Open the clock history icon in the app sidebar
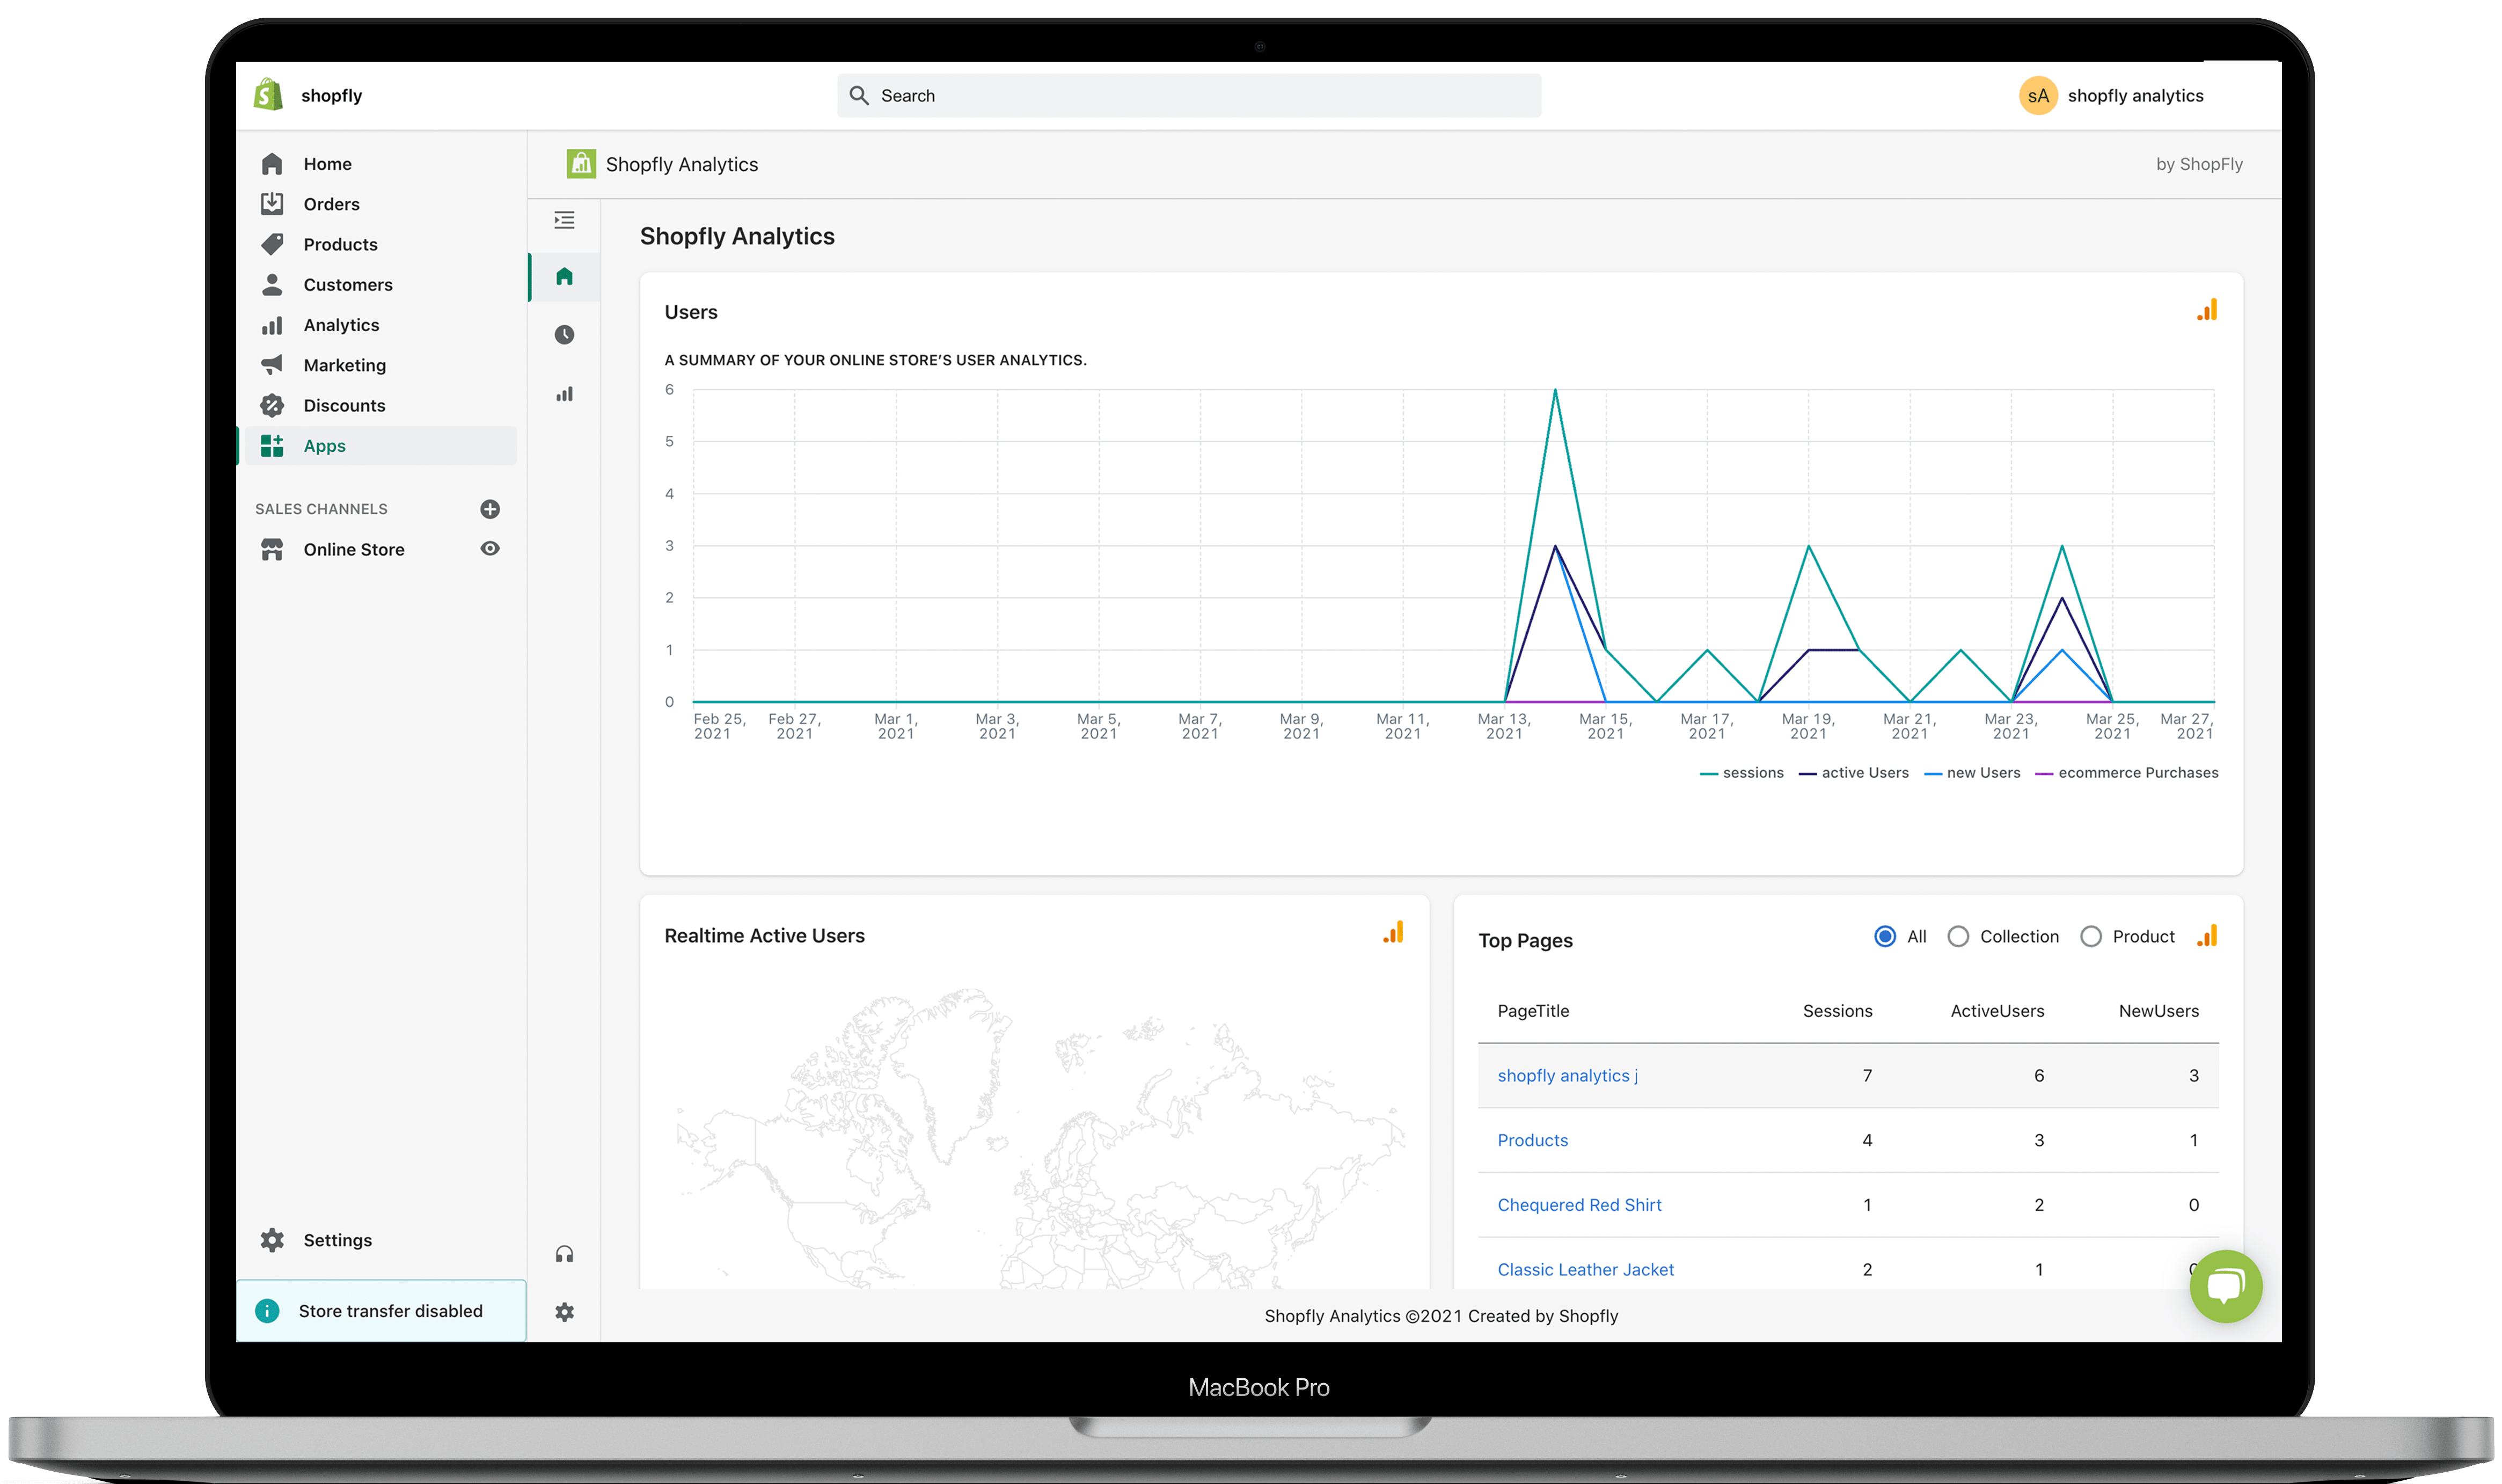The width and height of the screenshot is (2502, 1484). click(x=564, y=335)
